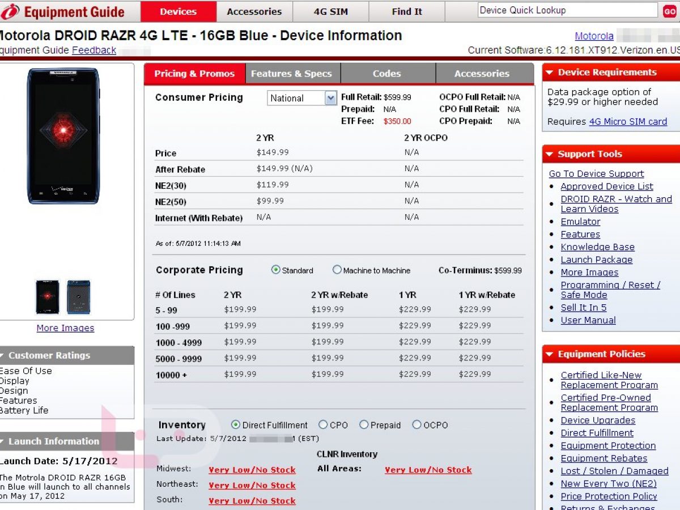
Task: Collapse the Equipment Policies panel arrow
Action: coord(549,354)
